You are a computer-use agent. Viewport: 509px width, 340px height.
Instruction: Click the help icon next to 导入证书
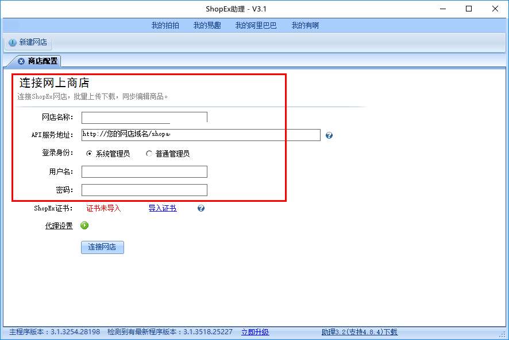click(201, 208)
